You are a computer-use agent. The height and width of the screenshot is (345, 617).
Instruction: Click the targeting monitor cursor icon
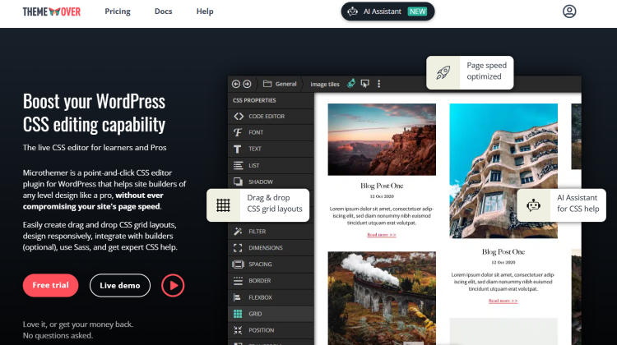pyautogui.click(x=365, y=84)
